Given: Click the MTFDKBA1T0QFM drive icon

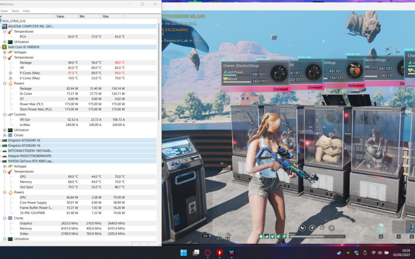Looking at the screenshot, I should pos(4,151).
